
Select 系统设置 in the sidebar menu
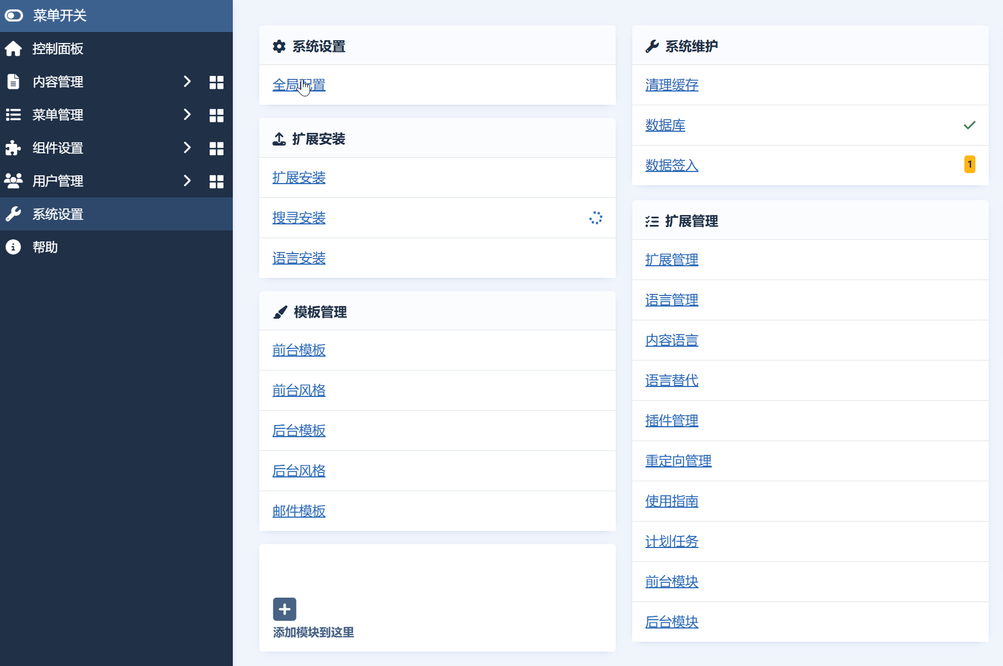coord(58,214)
